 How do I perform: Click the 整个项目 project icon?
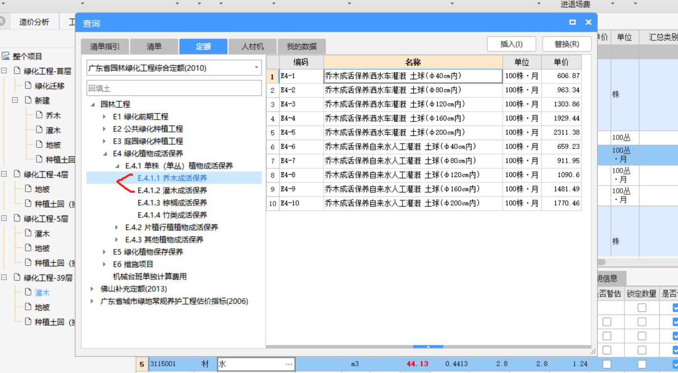(6, 56)
